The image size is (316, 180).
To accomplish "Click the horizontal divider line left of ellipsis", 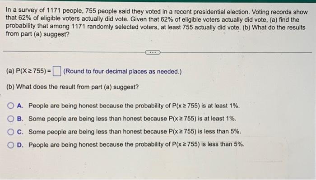I will (74, 52).
